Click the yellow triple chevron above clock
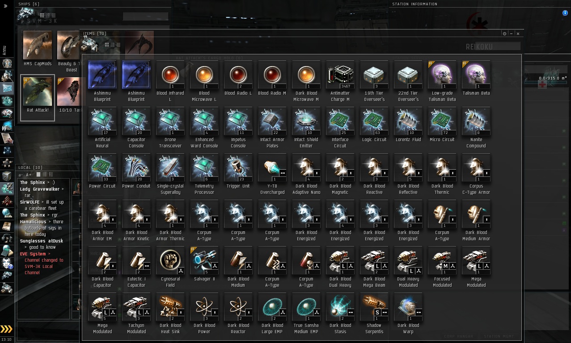Viewport: 571px width, 343px height. 6,330
